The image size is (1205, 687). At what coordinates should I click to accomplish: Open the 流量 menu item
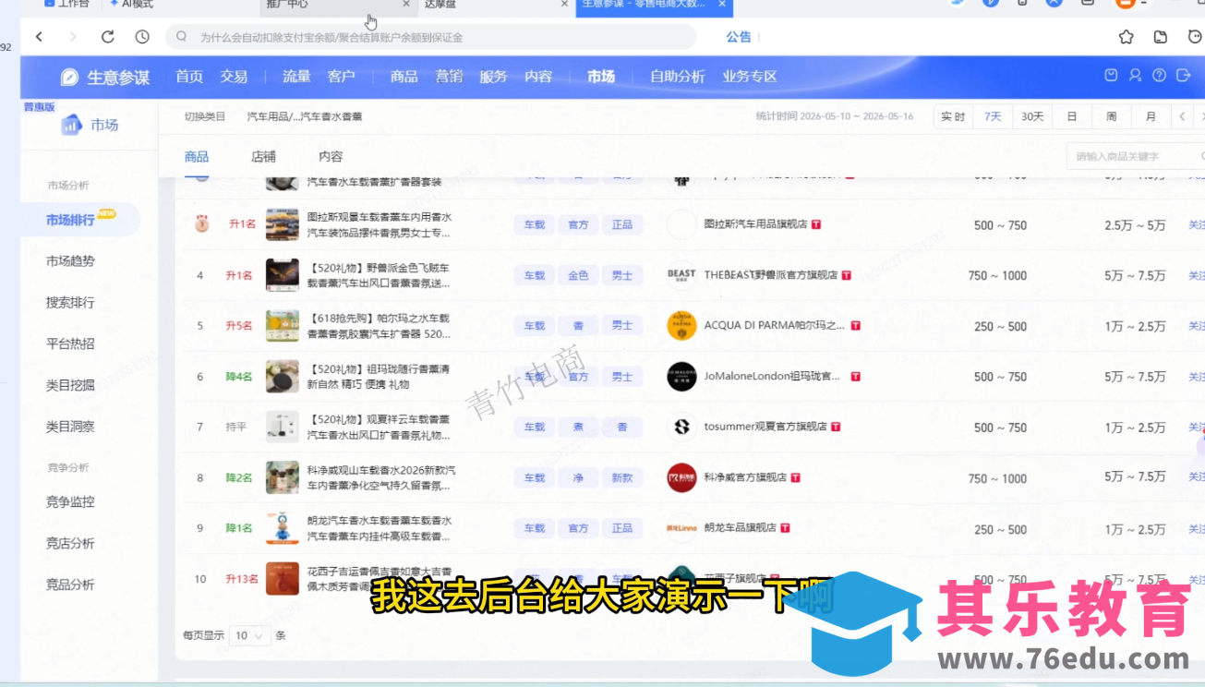pyautogui.click(x=296, y=77)
